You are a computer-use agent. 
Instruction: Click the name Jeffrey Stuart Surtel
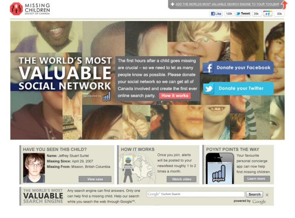tap(73, 156)
